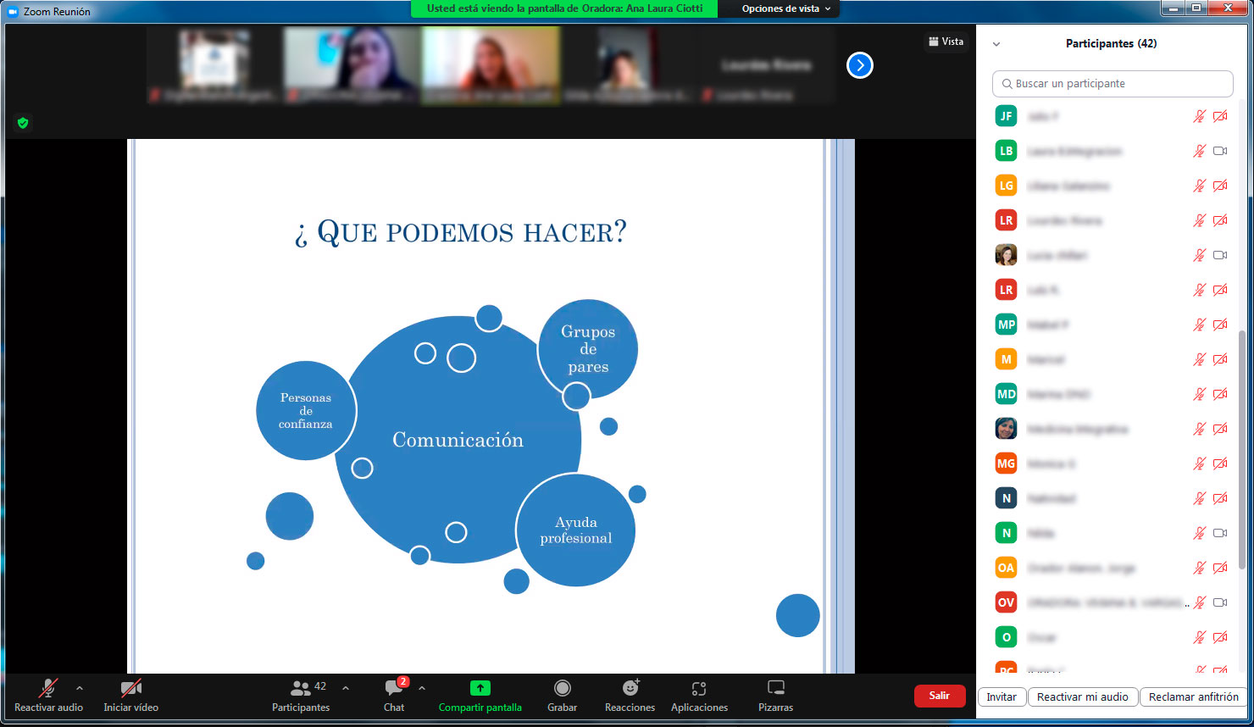This screenshot has width=1254, height=727.
Task: Open the Opciones de vista dropdown
Action: [785, 8]
